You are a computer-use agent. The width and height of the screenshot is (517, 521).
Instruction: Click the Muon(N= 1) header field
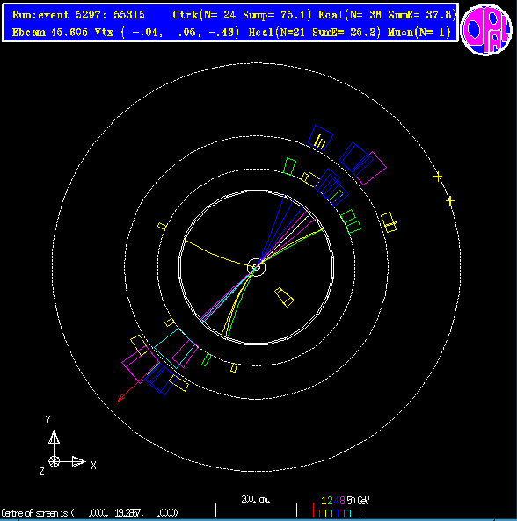click(x=419, y=33)
